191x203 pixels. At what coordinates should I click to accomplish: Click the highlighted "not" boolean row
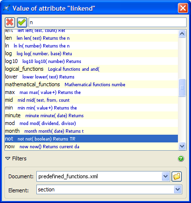(x=91, y=139)
